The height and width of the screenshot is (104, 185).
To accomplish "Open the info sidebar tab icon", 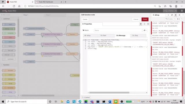I will tap(168, 15).
